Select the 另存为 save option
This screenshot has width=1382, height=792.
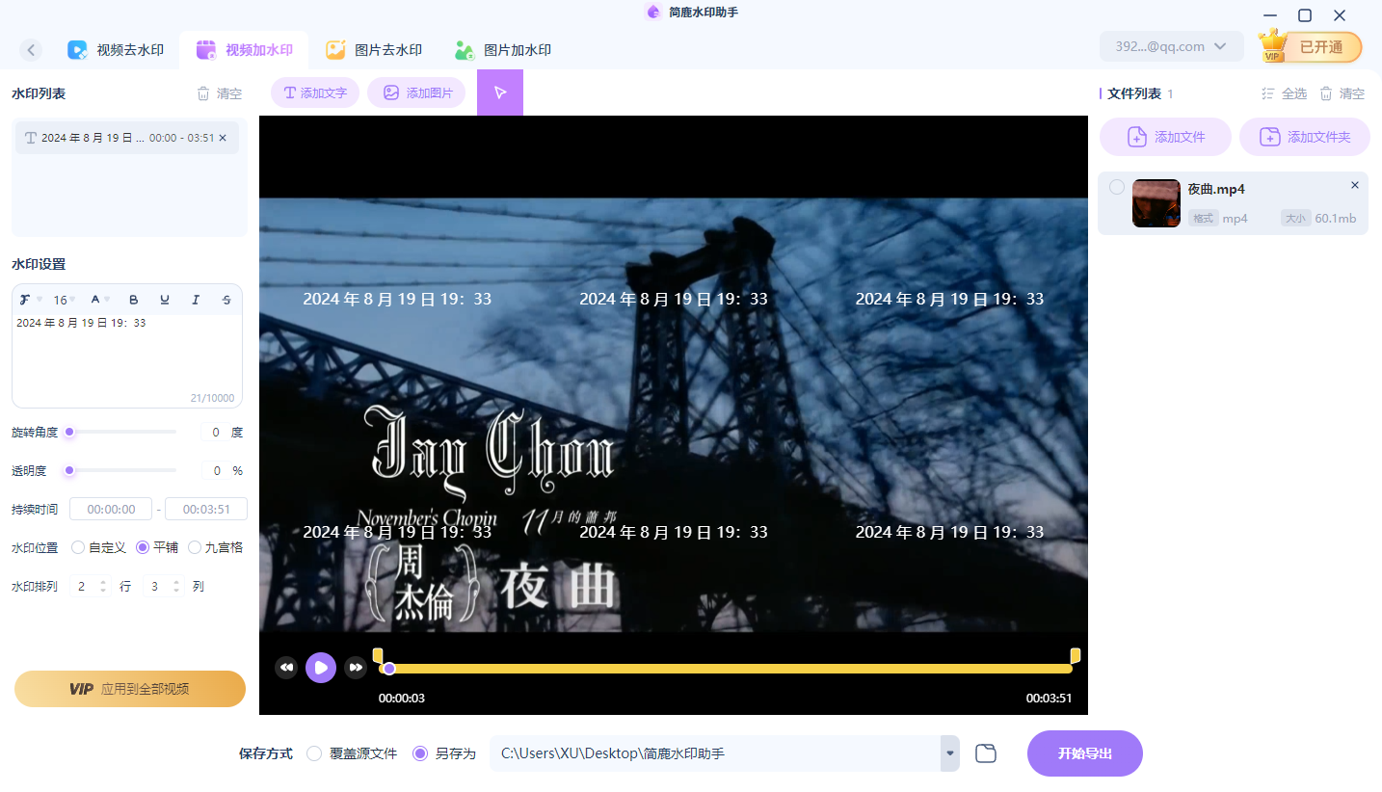click(444, 753)
